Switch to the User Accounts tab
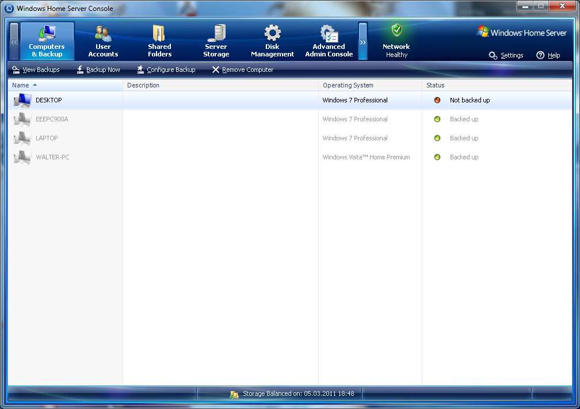Screen dimensions: 580x409 click(103, 41)
